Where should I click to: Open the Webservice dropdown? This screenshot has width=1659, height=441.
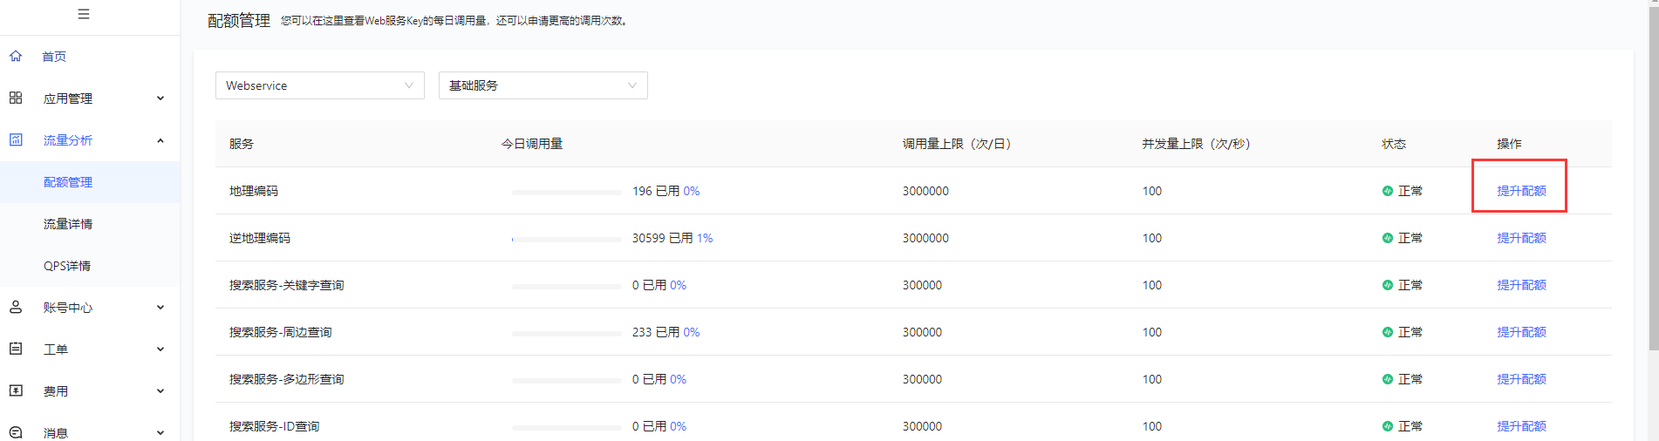[x=319, y=85]
